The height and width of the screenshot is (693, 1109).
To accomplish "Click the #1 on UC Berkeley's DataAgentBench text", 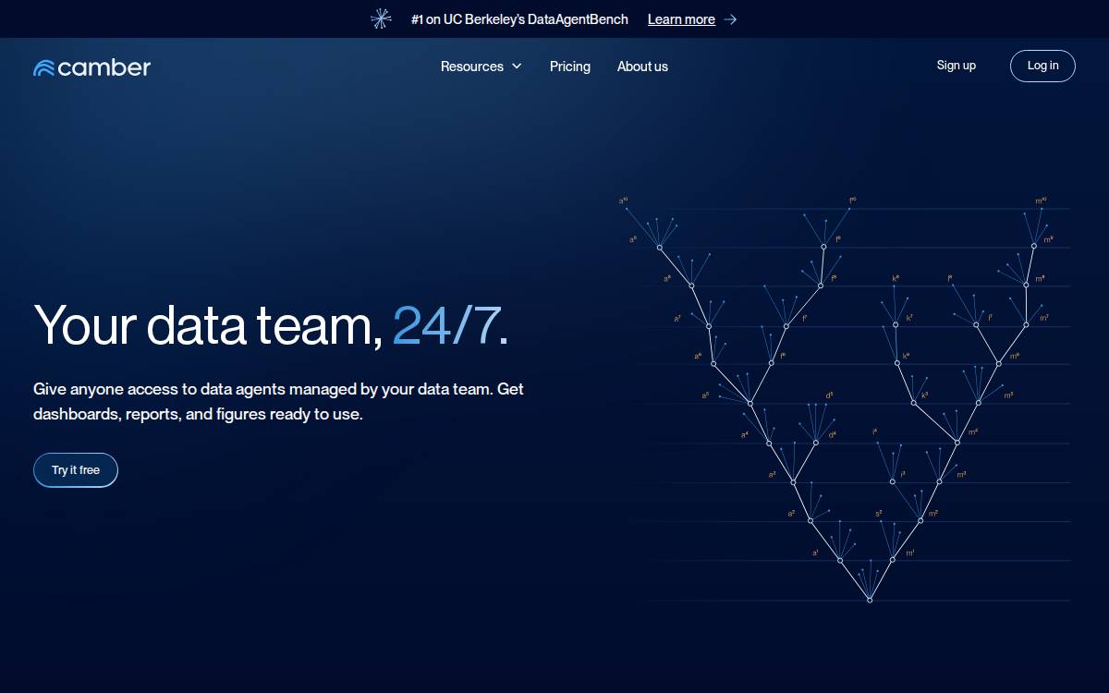I will click(x=519, y=19).
